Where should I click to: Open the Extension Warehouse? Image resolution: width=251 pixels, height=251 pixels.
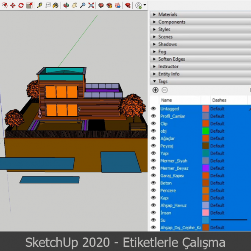click(109, 6)
